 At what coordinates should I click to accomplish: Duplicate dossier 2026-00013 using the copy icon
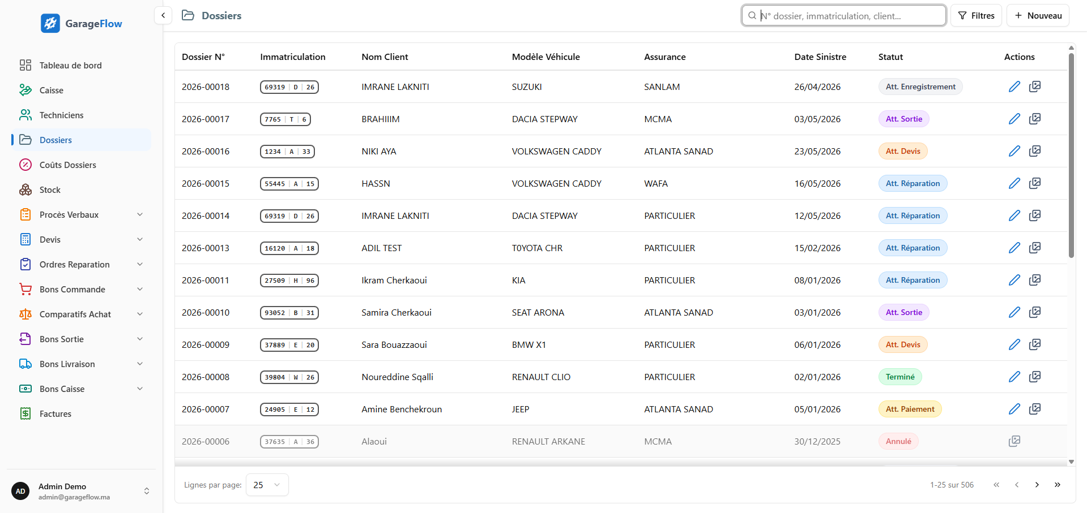[x=1035, y=248]
